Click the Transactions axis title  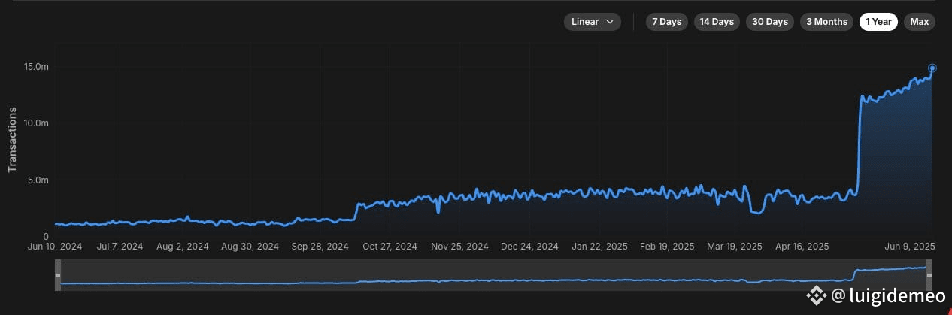pos(12,140)
